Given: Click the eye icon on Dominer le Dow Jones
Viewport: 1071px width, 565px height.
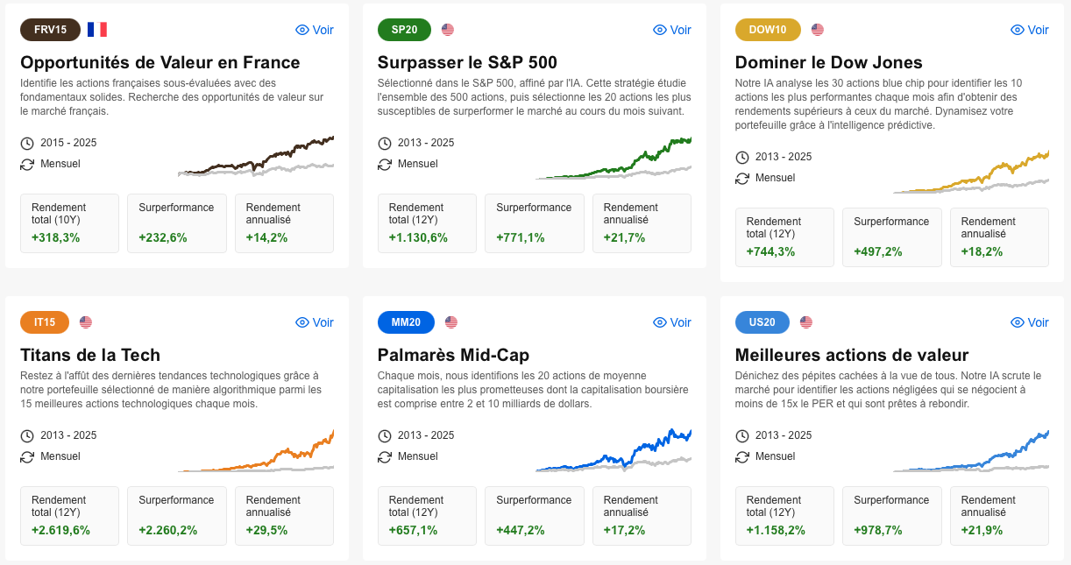Looking at the screenshot, I should click(x=1018, y=30).
